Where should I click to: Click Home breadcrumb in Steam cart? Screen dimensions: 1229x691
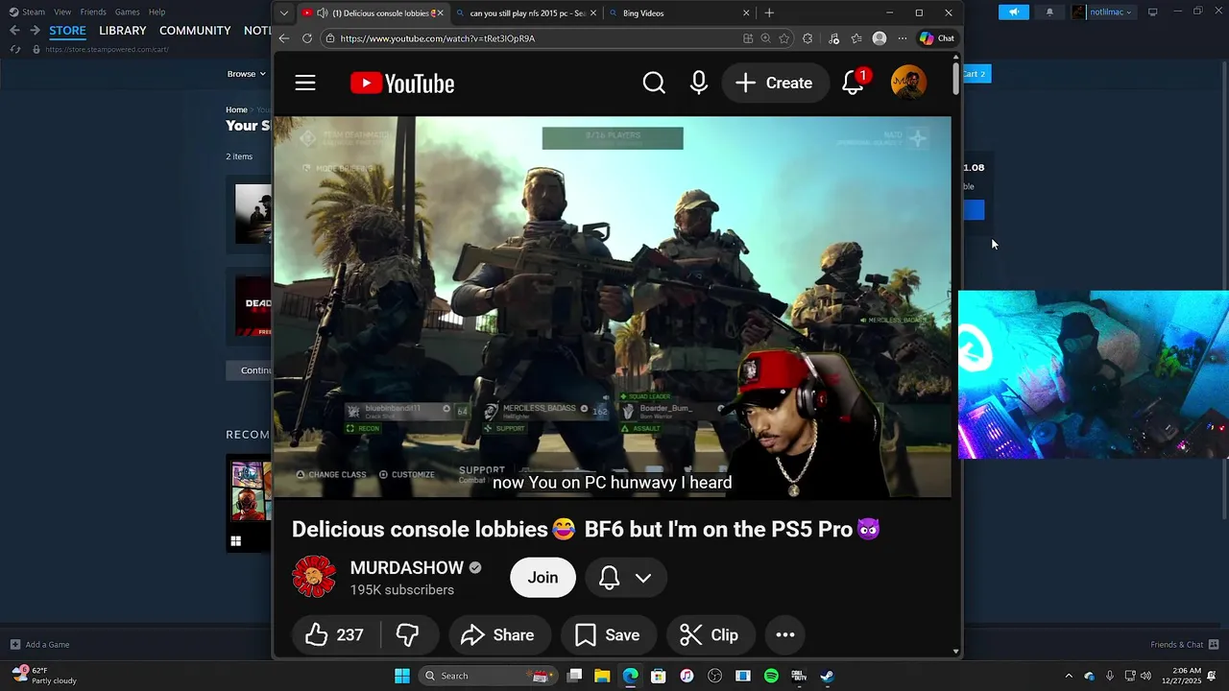pos(236,109)
